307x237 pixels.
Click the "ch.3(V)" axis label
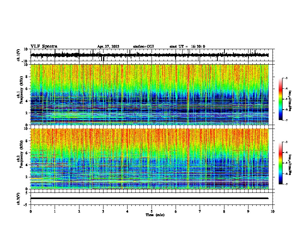(19, 199)
